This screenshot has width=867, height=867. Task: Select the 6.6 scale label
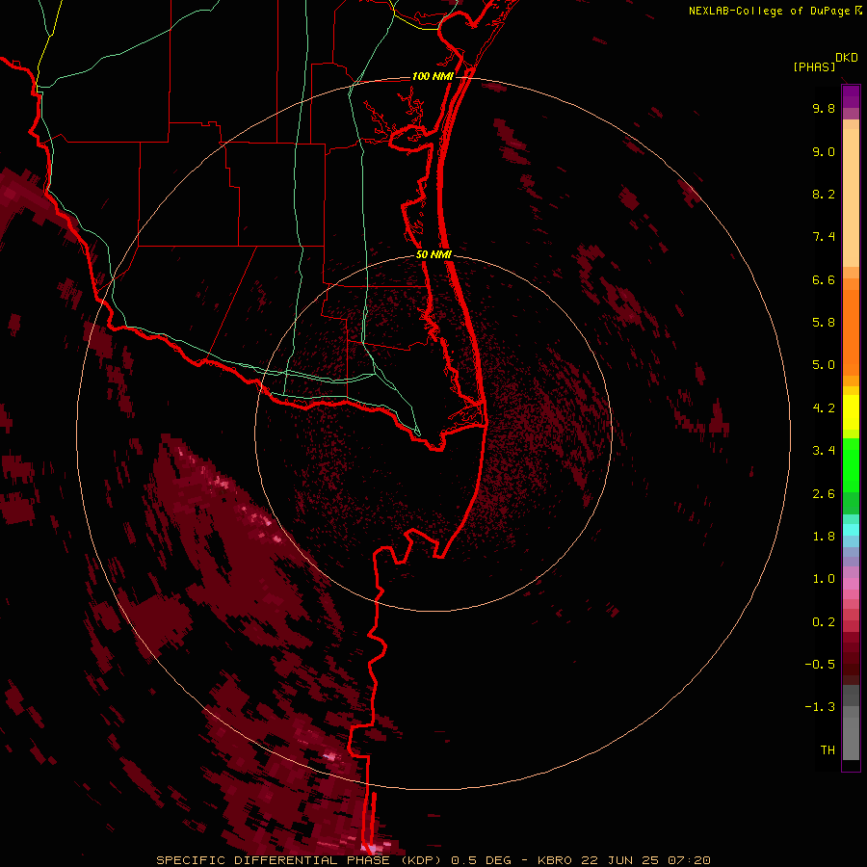tap(824, 280)
